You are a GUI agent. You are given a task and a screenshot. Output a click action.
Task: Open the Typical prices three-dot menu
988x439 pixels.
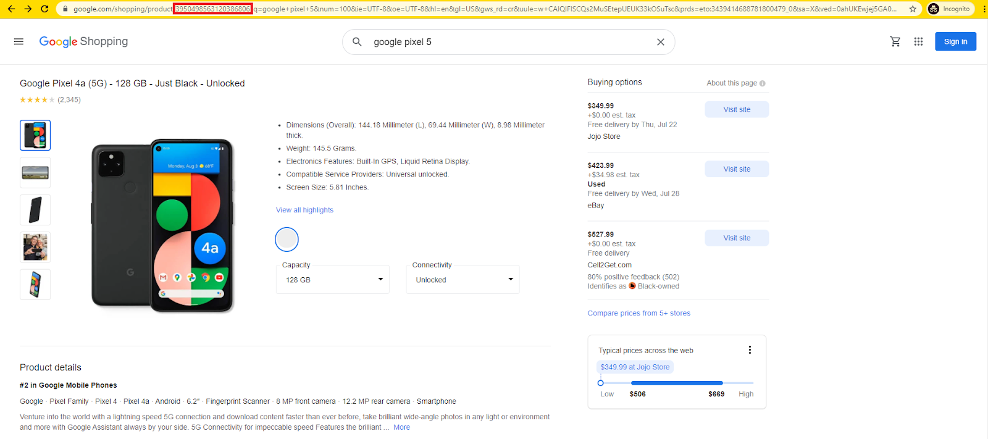(x=750, y=350)
